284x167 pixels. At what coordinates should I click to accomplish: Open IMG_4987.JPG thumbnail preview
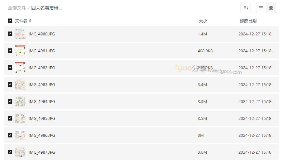[x=20, y=152]
